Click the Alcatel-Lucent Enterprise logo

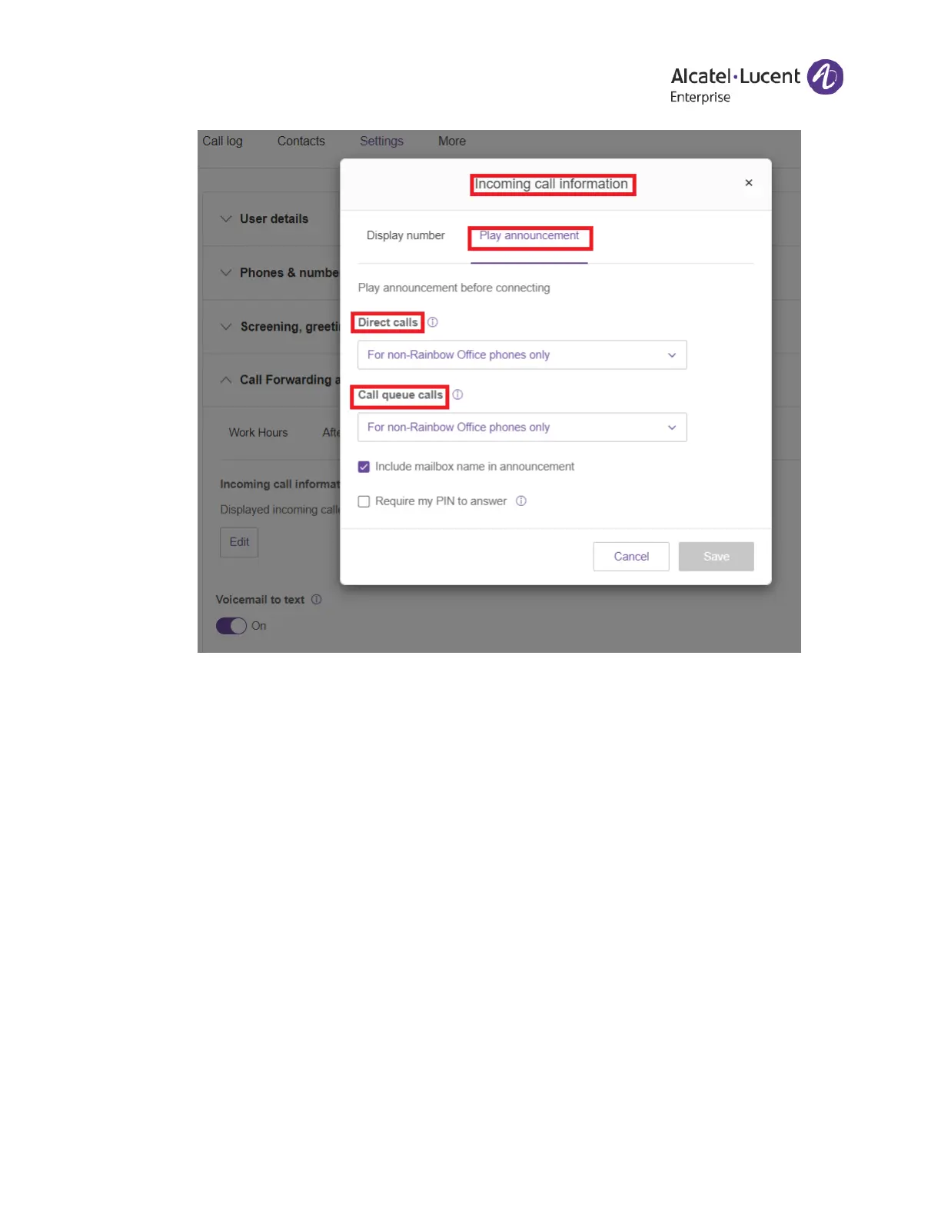pos(756,81)
